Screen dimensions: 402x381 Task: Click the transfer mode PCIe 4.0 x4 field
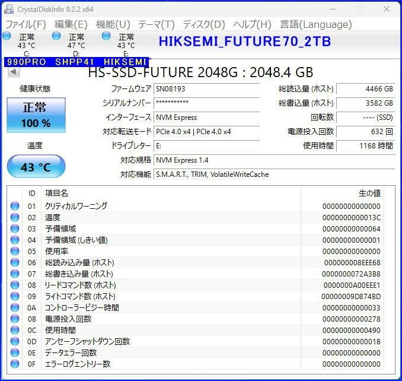click(207, 132)
